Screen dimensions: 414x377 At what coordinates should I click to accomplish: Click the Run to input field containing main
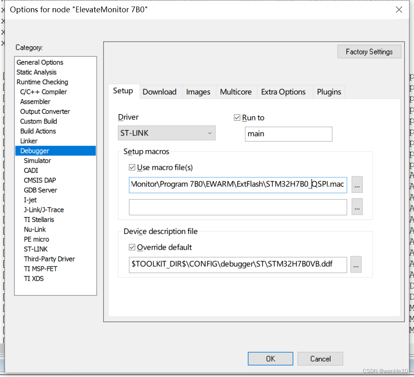(288, 134)
